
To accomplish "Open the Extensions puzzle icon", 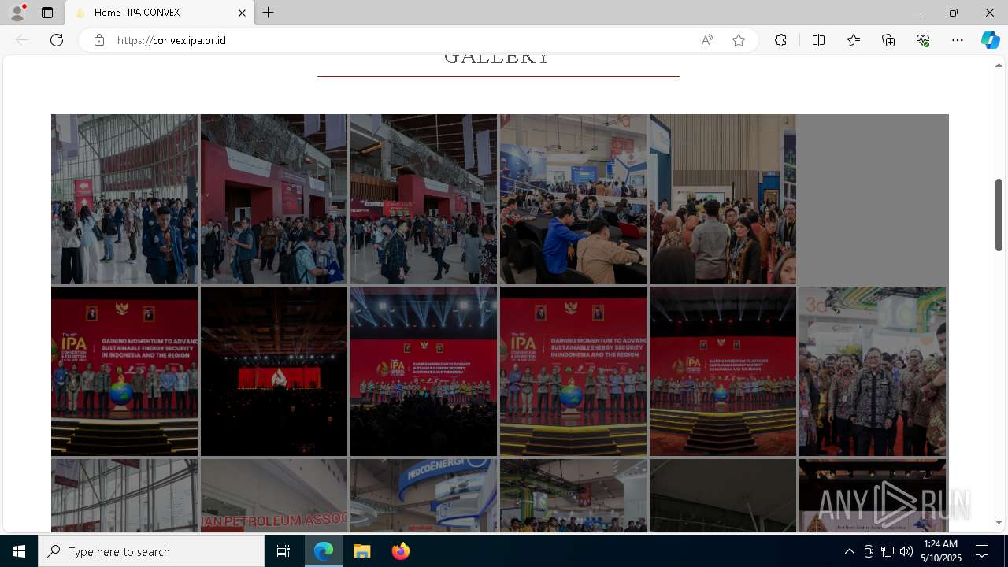I will click(x=780, y=40).
